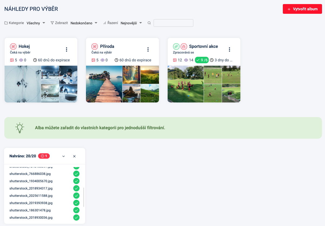Open the Řazení Nejnovější dropdown
Image resolution: width=325 pixels, height=226 pixels.
131,23
